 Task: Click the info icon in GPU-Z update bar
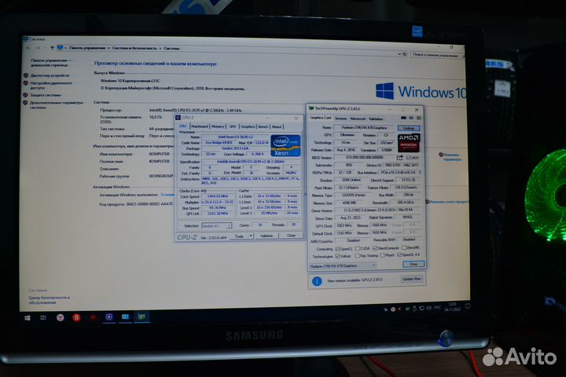click(x=317, y=281)
